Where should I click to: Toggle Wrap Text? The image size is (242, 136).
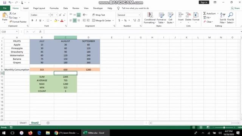(99, 15)
